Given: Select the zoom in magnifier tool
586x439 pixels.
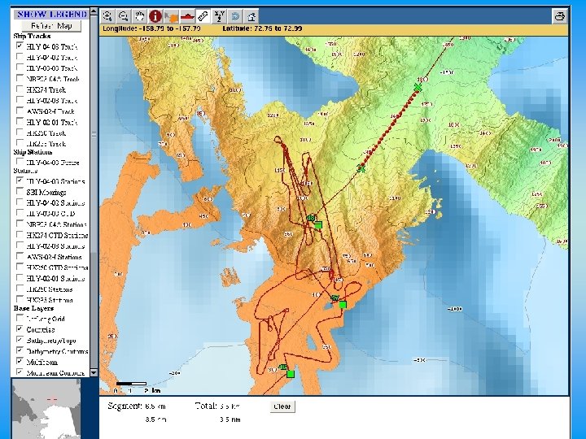Looking at the screenshot, I should click(x=107, y=15).
